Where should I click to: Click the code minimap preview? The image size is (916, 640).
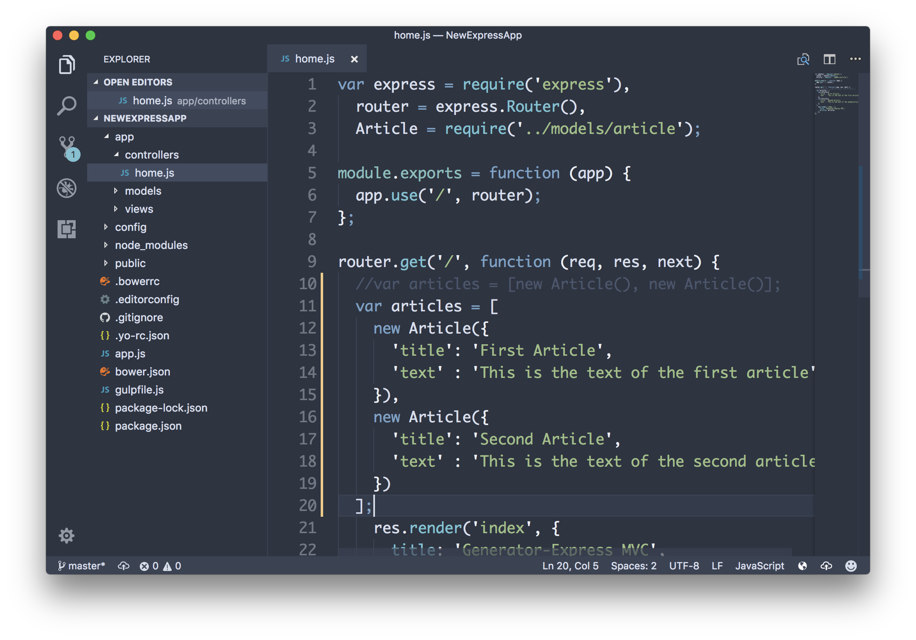tap(836, 94)
